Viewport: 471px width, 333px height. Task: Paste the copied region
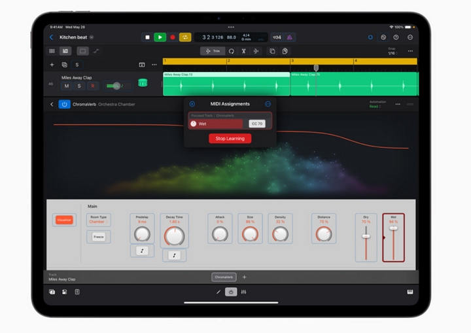[x=285, y=51]
